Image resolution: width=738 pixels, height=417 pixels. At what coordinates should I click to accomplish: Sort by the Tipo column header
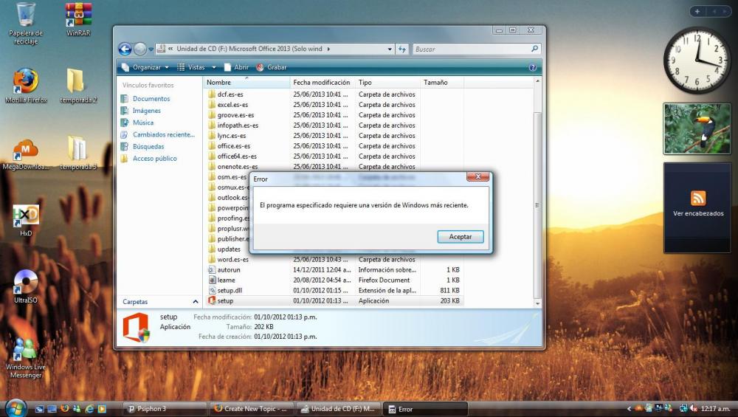coord(388,83)
